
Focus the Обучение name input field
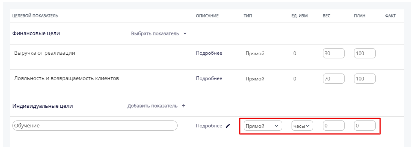pyautogui.click(x=95, y=126)
